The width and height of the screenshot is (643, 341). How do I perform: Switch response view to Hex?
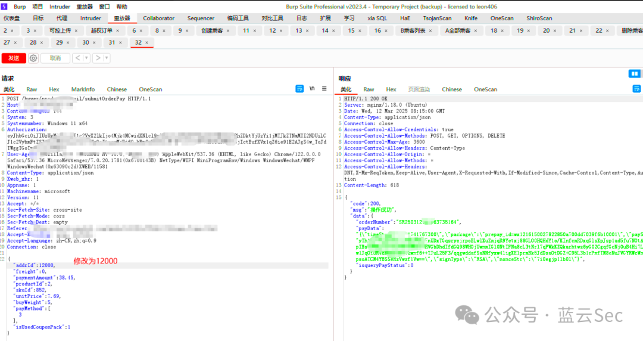[391, 89]
